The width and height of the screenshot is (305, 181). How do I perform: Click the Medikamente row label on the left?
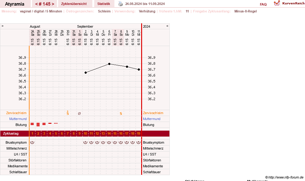(x=18, y=166)
